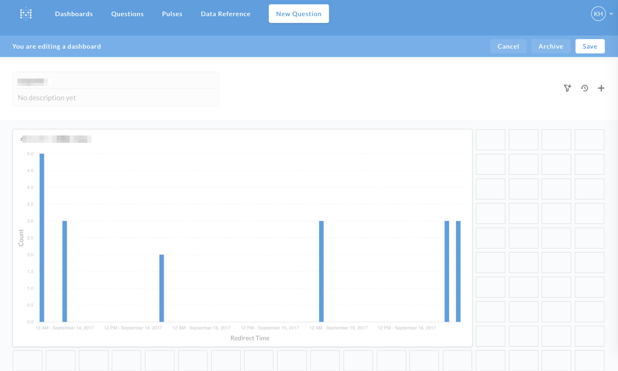The image size is (618, 371).
Task: Edit the dashboard title field
Action: pyautogui.click(x=116, y=82)
